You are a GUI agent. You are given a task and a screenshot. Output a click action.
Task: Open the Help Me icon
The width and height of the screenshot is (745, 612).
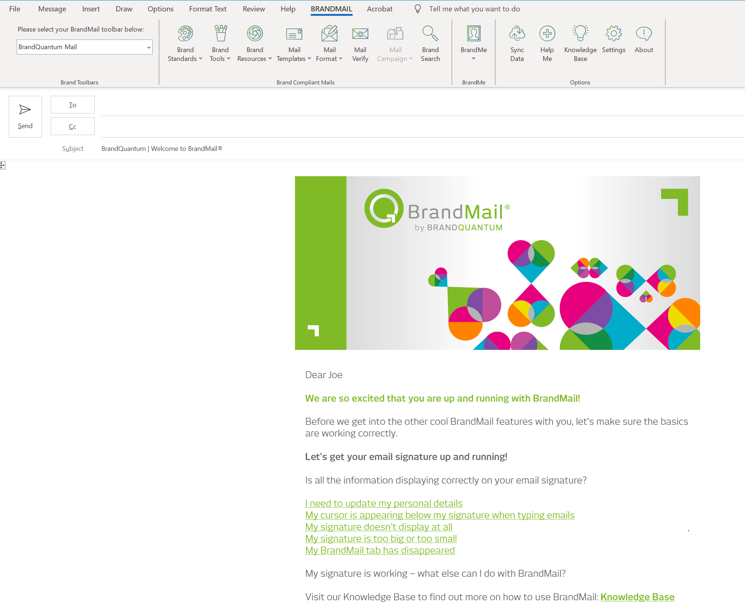[x=547, y=34]
